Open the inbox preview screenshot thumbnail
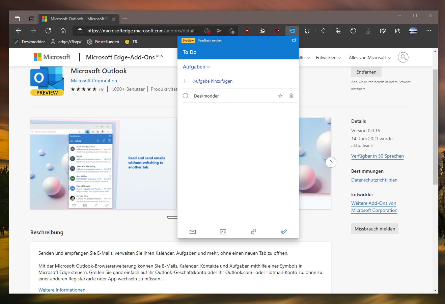 [x=103, y=163]
